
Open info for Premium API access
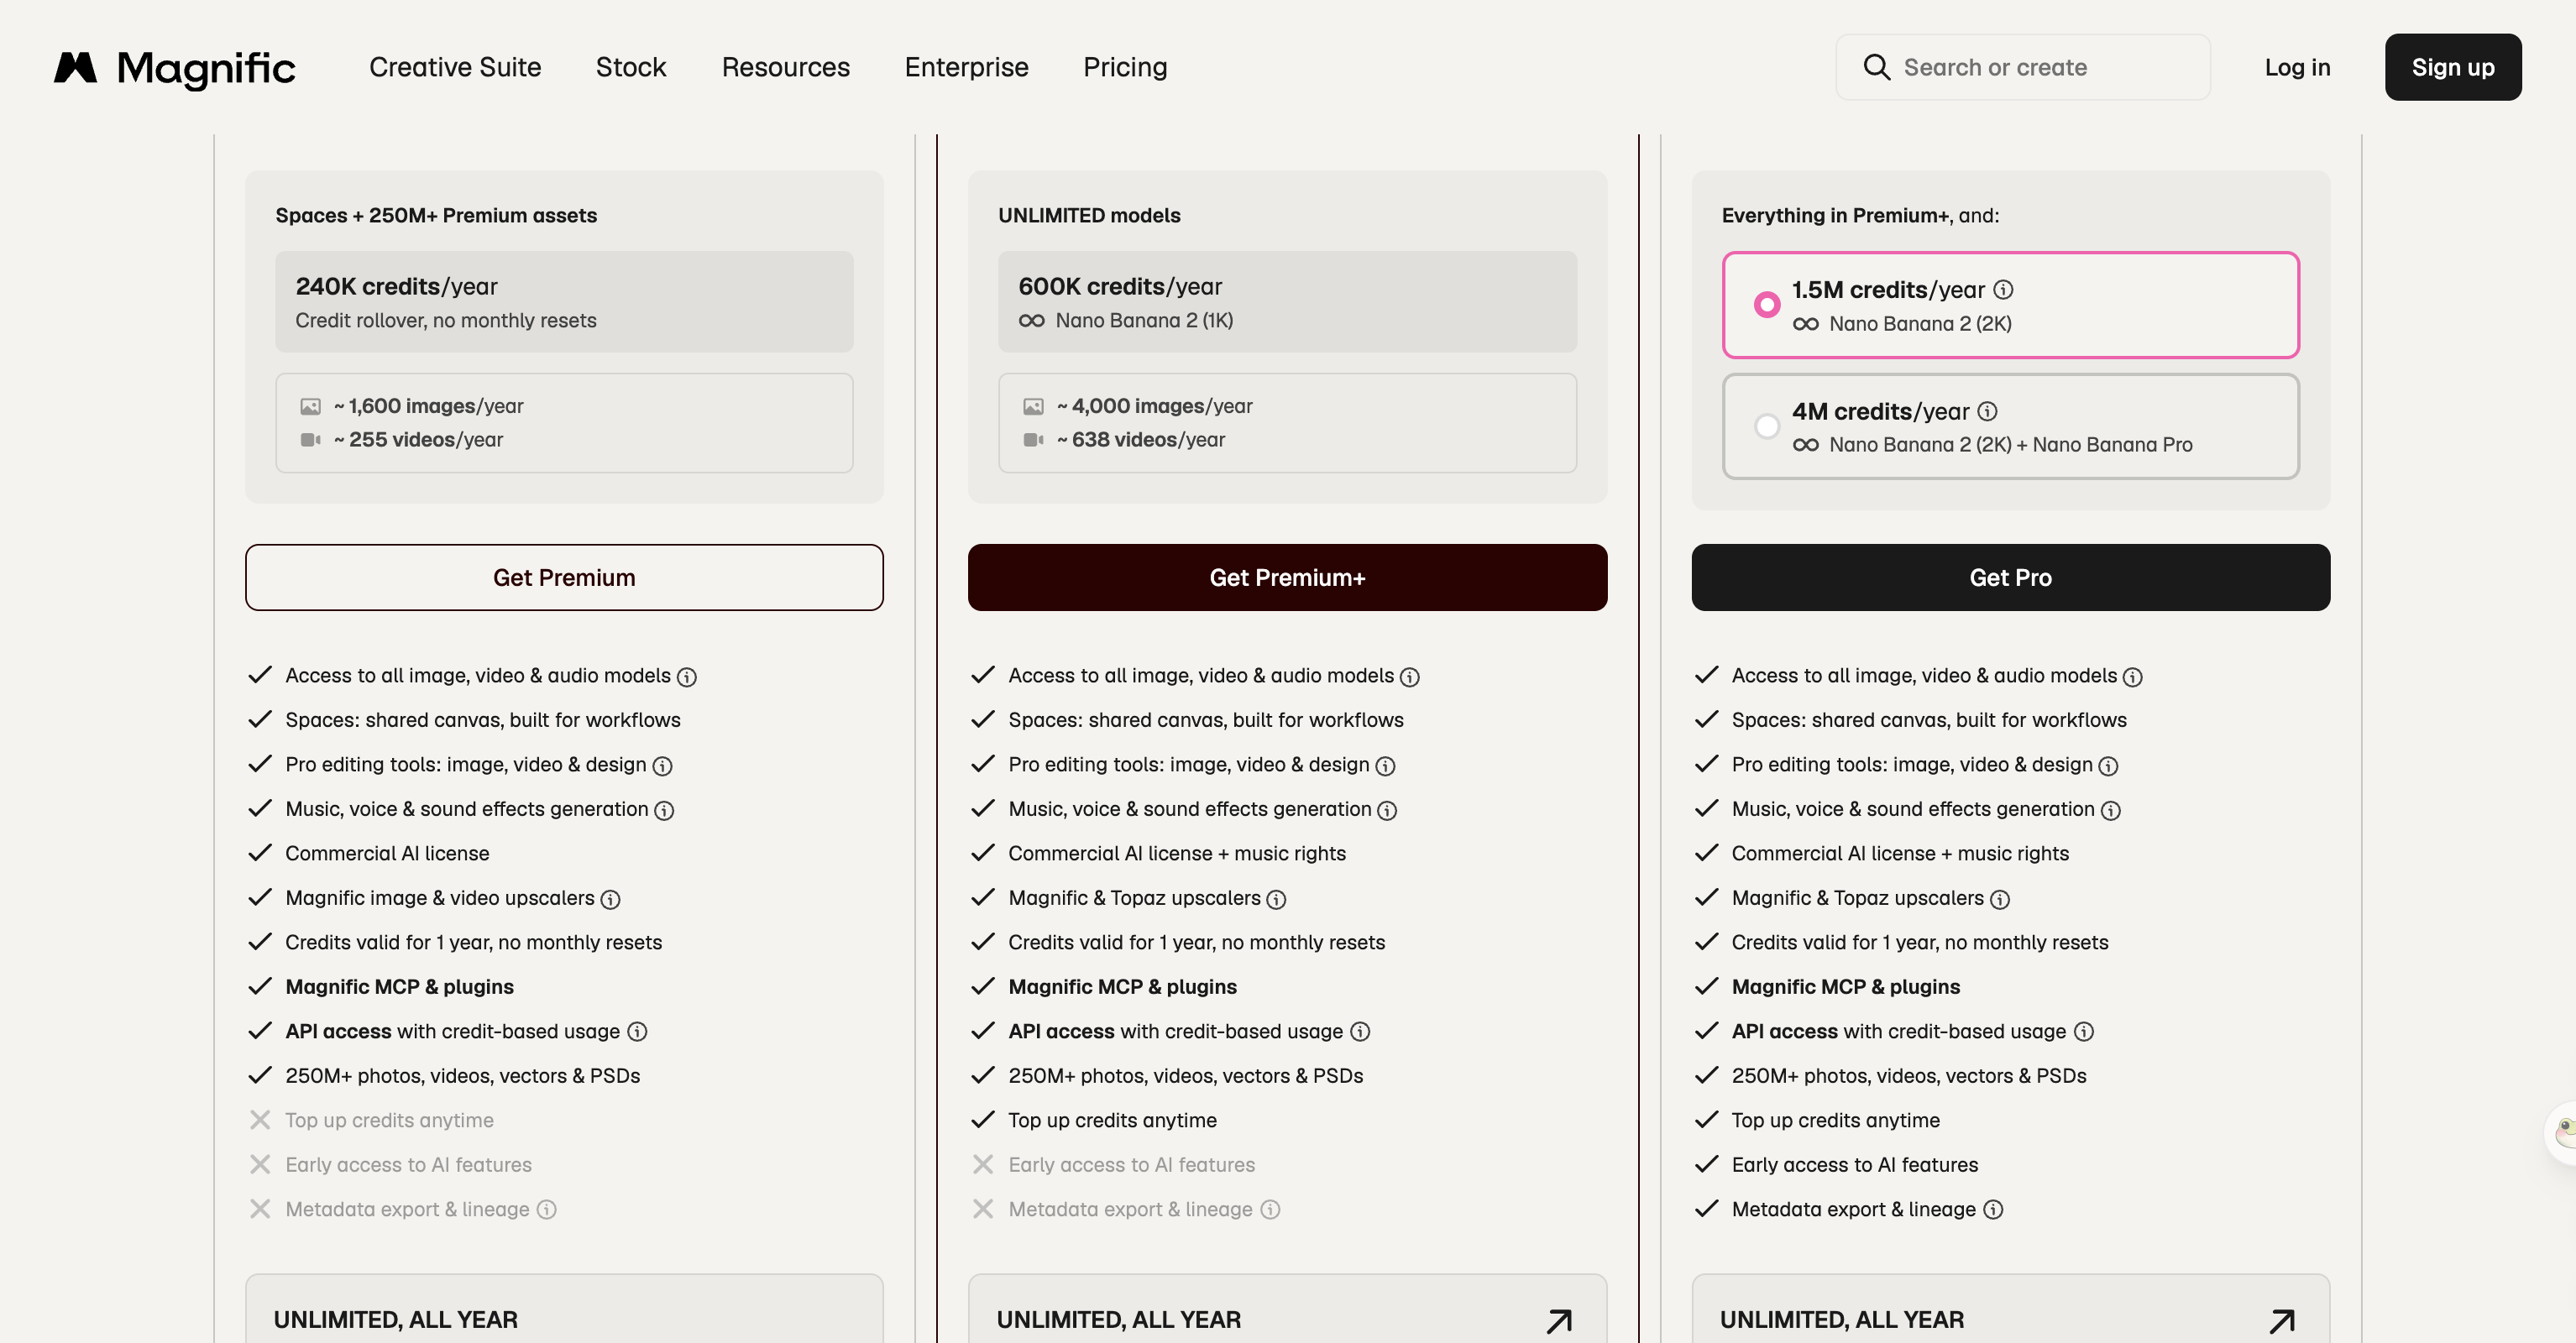(x=637, y=1031)
